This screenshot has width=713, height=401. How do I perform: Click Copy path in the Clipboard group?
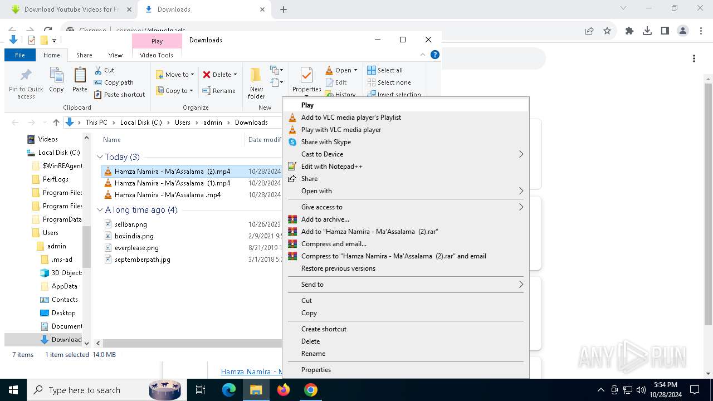(x=114, y=82)
